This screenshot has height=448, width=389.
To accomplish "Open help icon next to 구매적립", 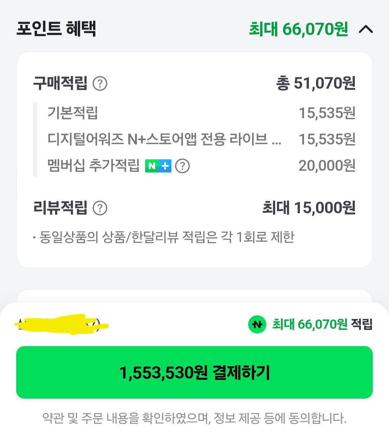I will coord(100,84).
